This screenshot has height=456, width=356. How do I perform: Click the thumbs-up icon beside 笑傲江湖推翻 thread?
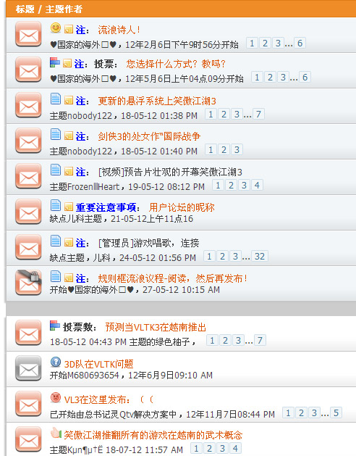[x=56, y=433]
